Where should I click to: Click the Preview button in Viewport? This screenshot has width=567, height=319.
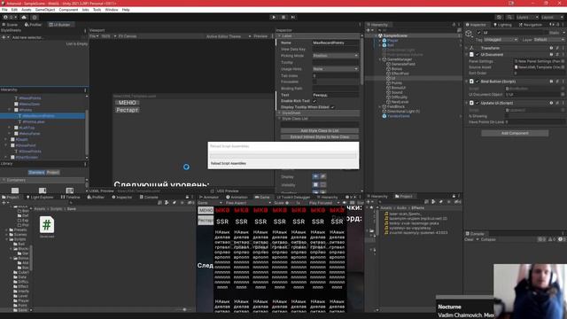pyautogui.click(x=260, y=36)
